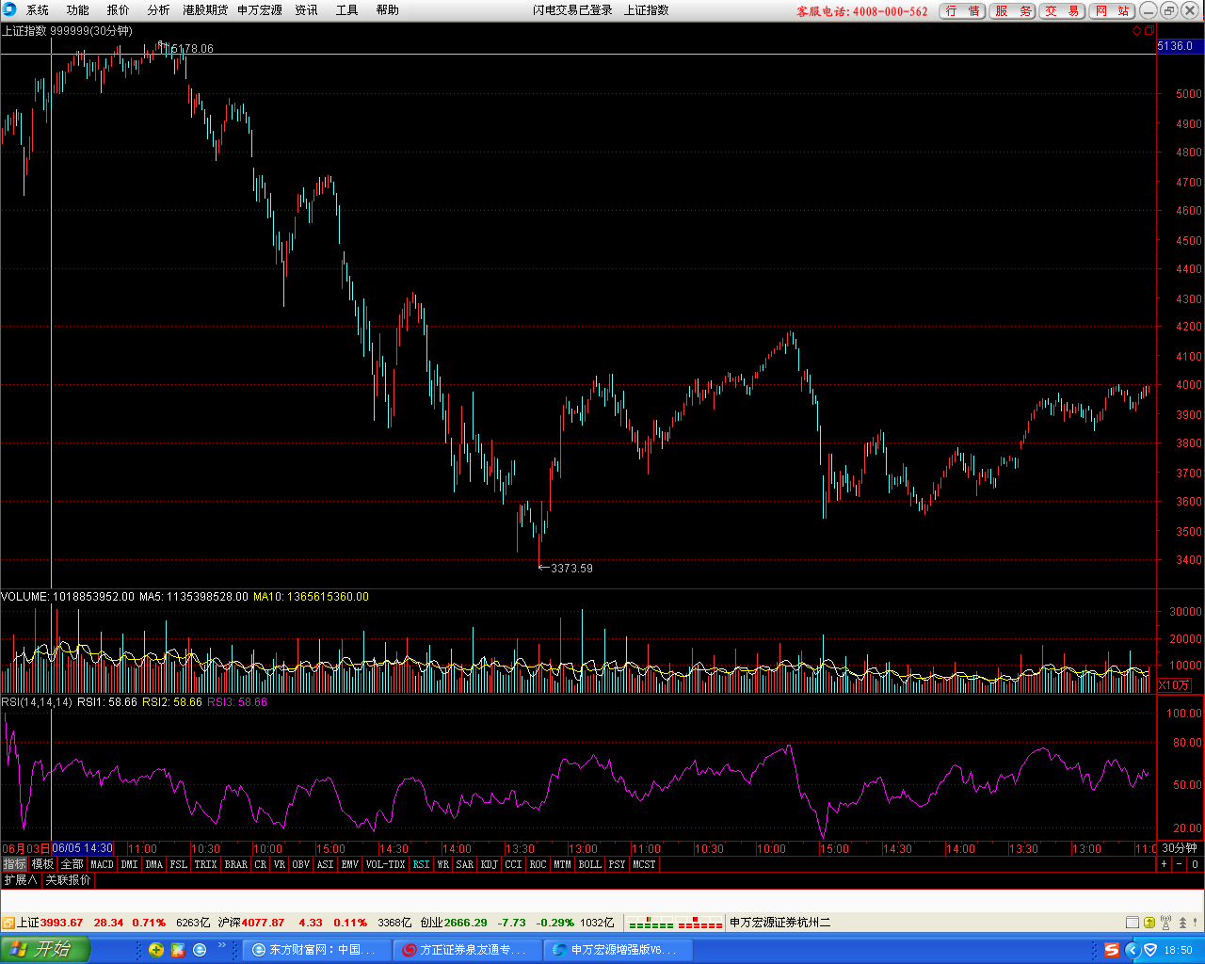The height and width of the screenshot is (964, 1205).
Task: Launch the green quick launch icon on the taskbar
Action: point(156,950)
